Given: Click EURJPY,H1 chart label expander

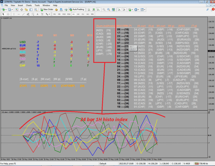Looking at the screenshot, I should click(2, 18).
